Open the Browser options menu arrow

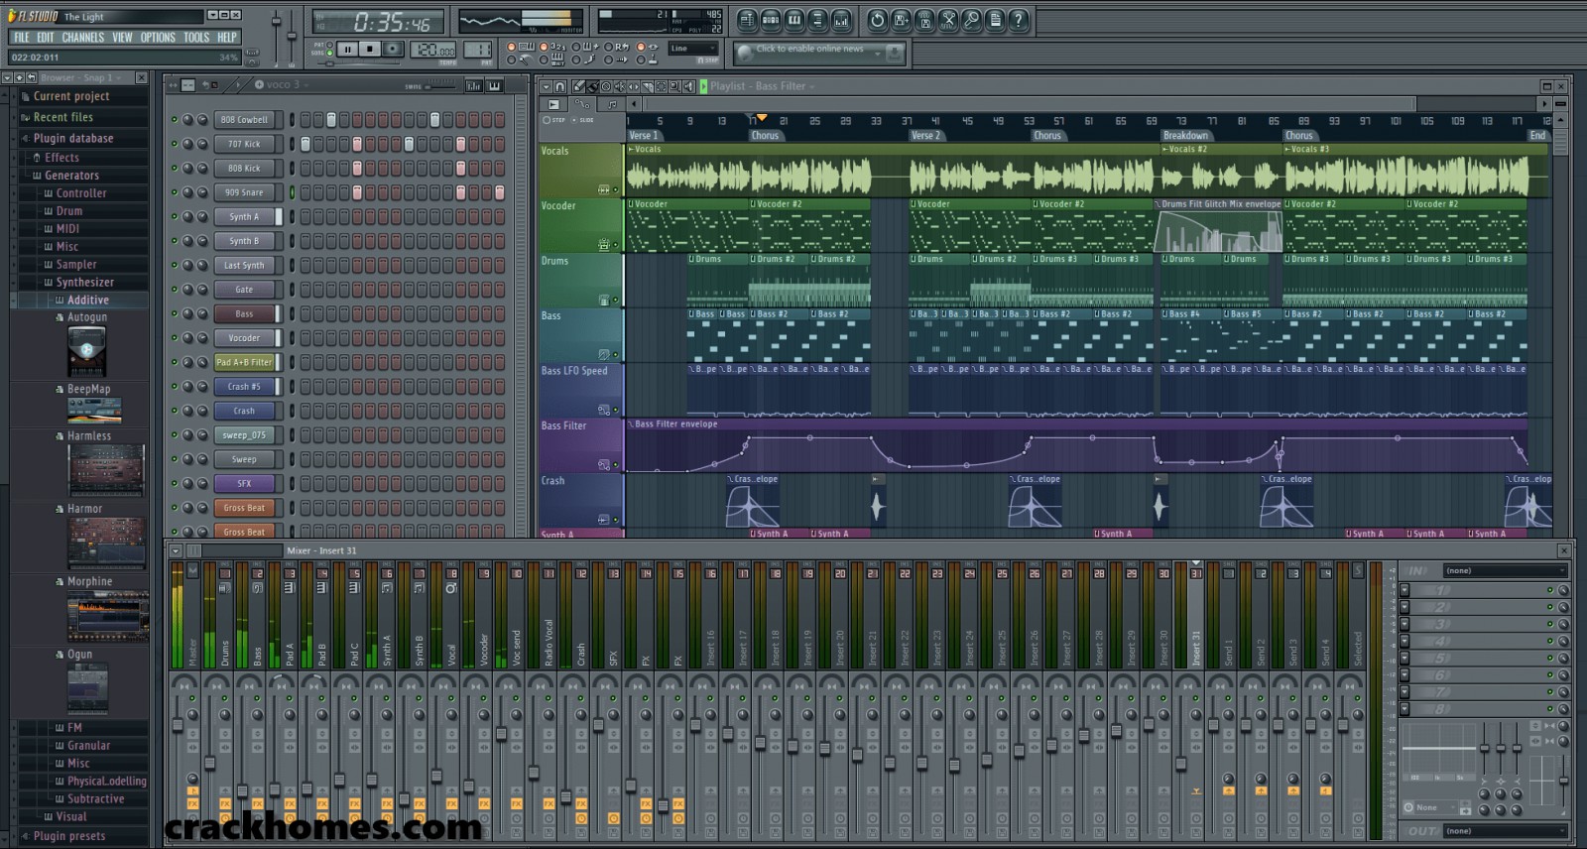coord(8,77)
